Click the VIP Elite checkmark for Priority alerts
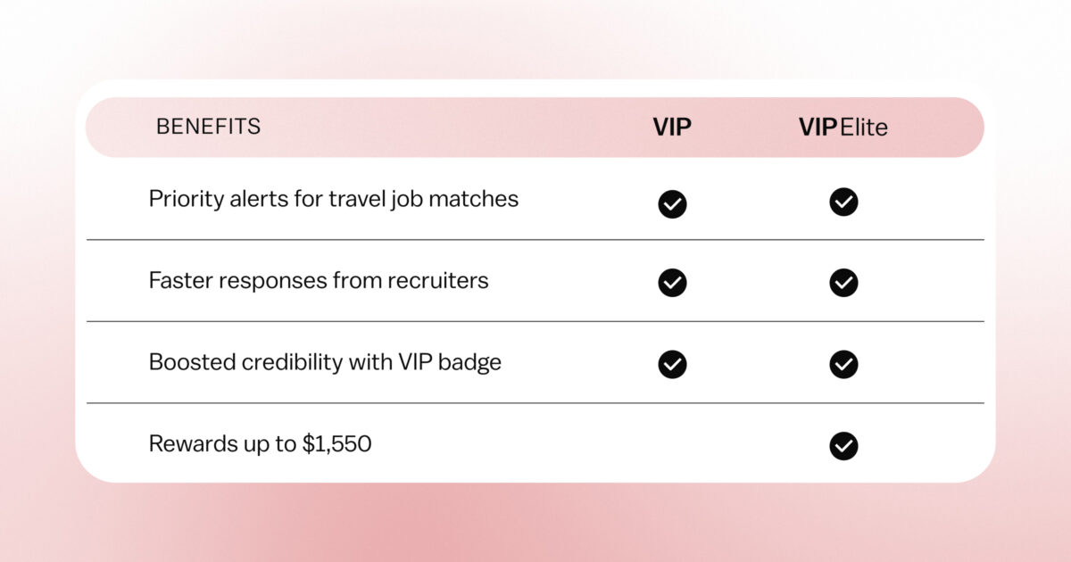 point(843,202)
